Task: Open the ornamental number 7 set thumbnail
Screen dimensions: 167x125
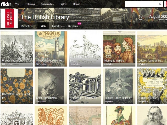Action: (17, 115)
